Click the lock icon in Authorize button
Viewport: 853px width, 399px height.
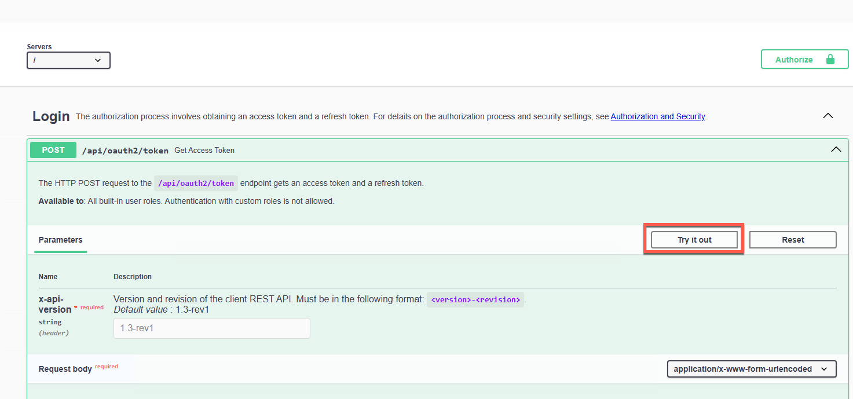830,60
